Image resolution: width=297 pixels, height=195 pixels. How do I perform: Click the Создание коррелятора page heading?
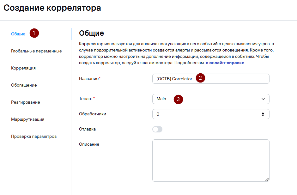(x=52, y=8)
